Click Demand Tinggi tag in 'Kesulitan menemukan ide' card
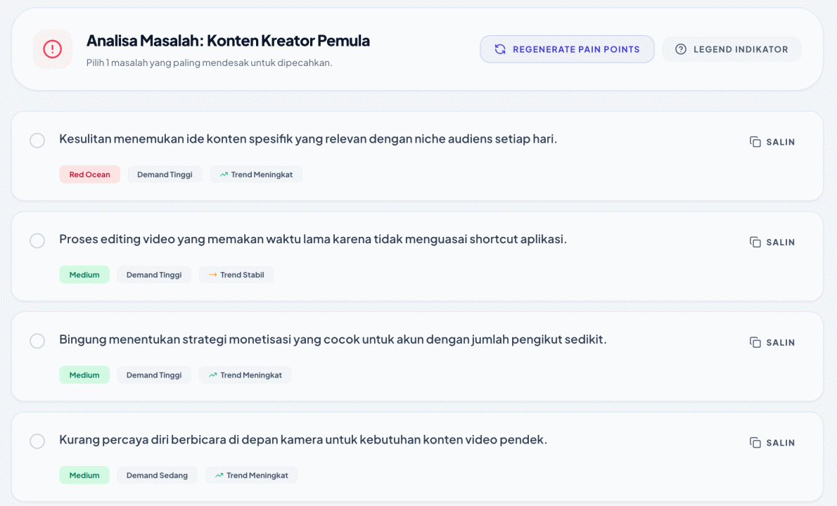Screen dimensions: 837x506 165,174
